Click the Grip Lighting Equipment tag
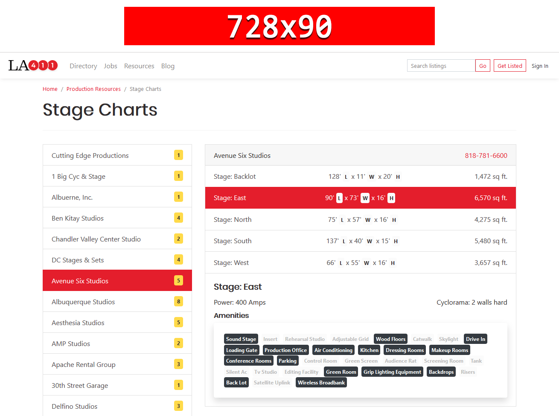 click(392, 372)
